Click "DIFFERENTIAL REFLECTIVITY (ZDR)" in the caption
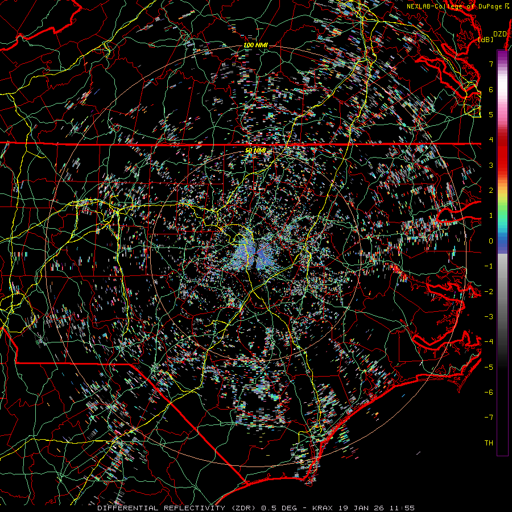Viewport: 512px width, 512px height. coord(177,508)
